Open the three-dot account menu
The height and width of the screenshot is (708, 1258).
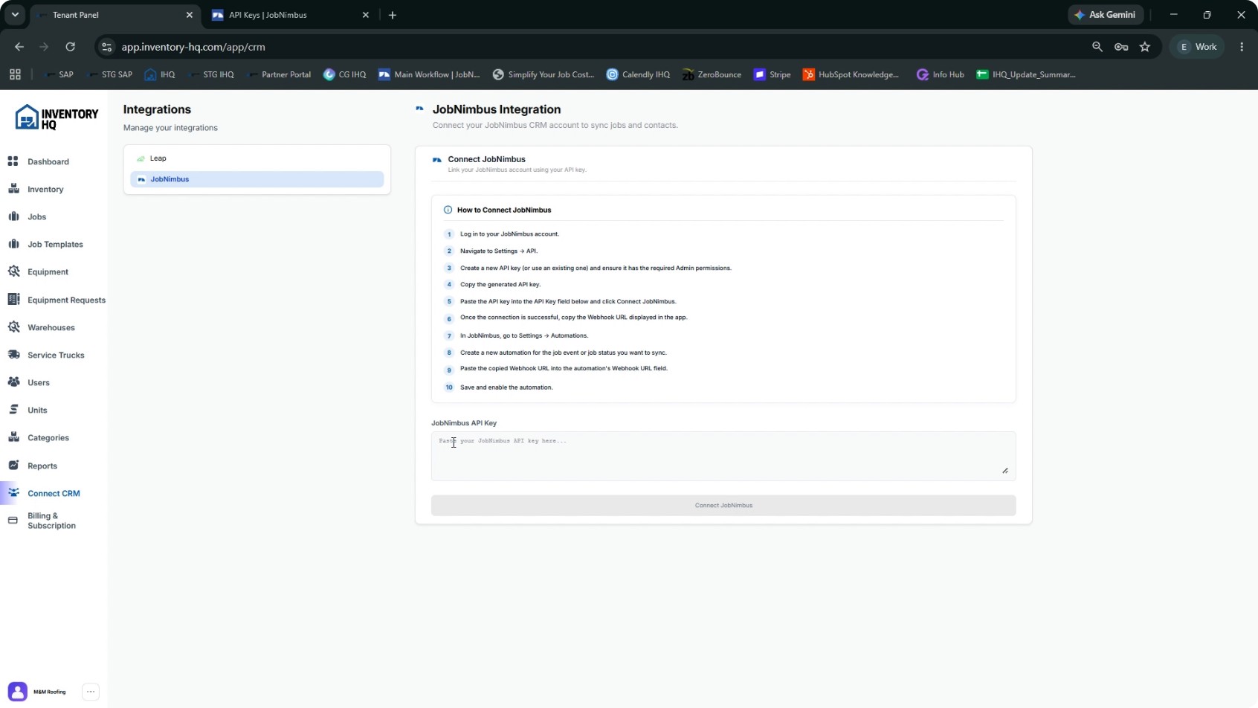[x=91, y=692]
